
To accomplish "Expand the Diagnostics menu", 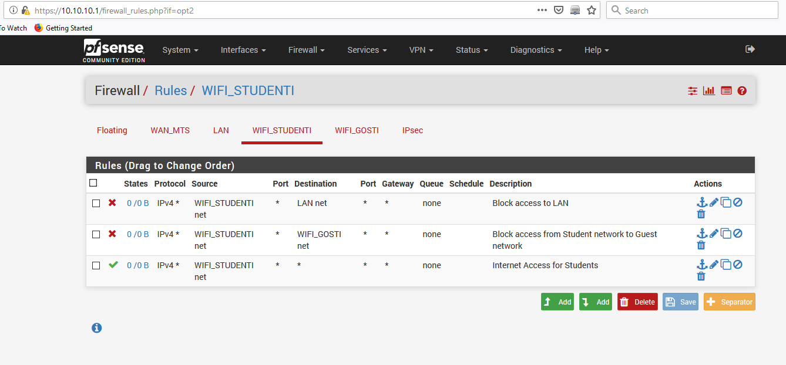I will (x=536, y=50).
